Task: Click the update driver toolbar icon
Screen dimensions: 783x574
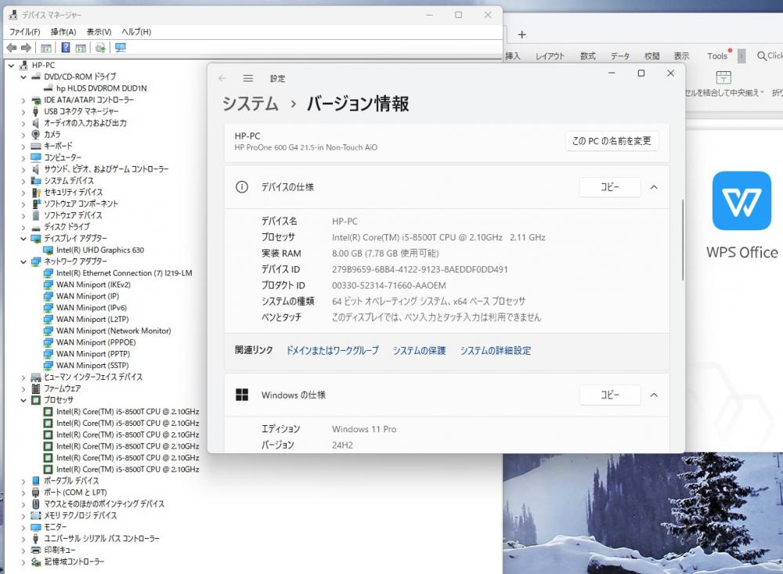Action: click(100, 48)
